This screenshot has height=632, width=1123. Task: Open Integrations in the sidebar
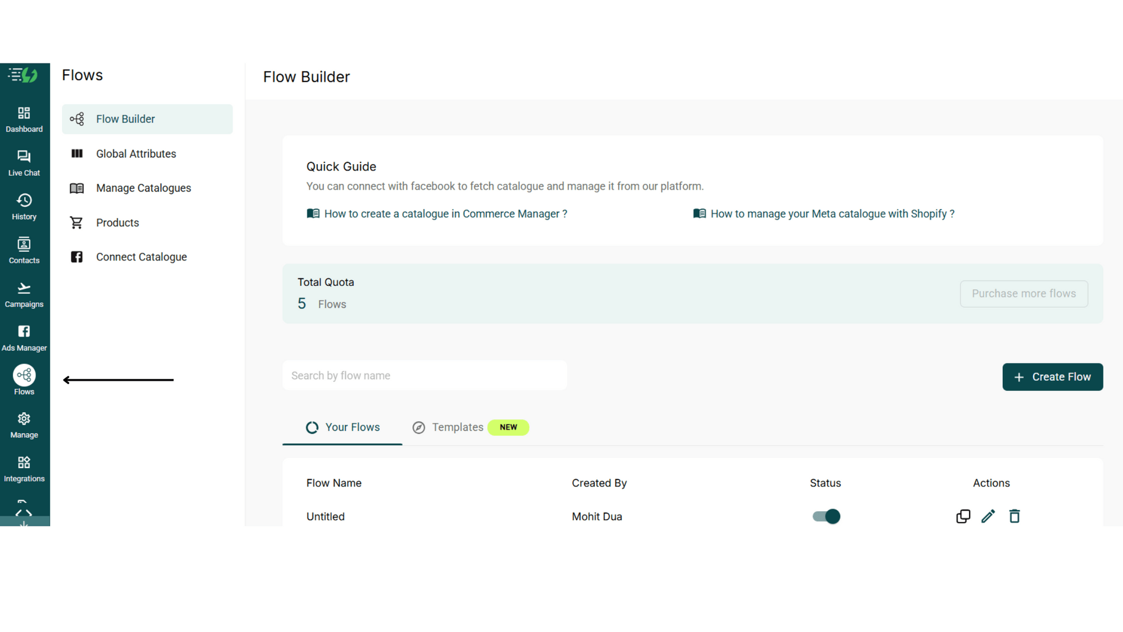24,470
